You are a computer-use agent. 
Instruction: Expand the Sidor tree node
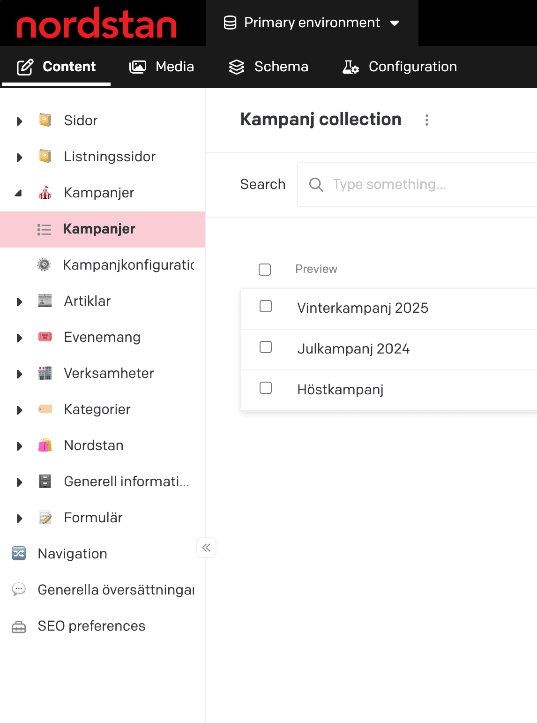[x=19, y=121]
